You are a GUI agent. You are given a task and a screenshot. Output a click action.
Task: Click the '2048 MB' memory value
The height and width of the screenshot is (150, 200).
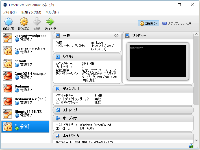click(x=88, y=63)
